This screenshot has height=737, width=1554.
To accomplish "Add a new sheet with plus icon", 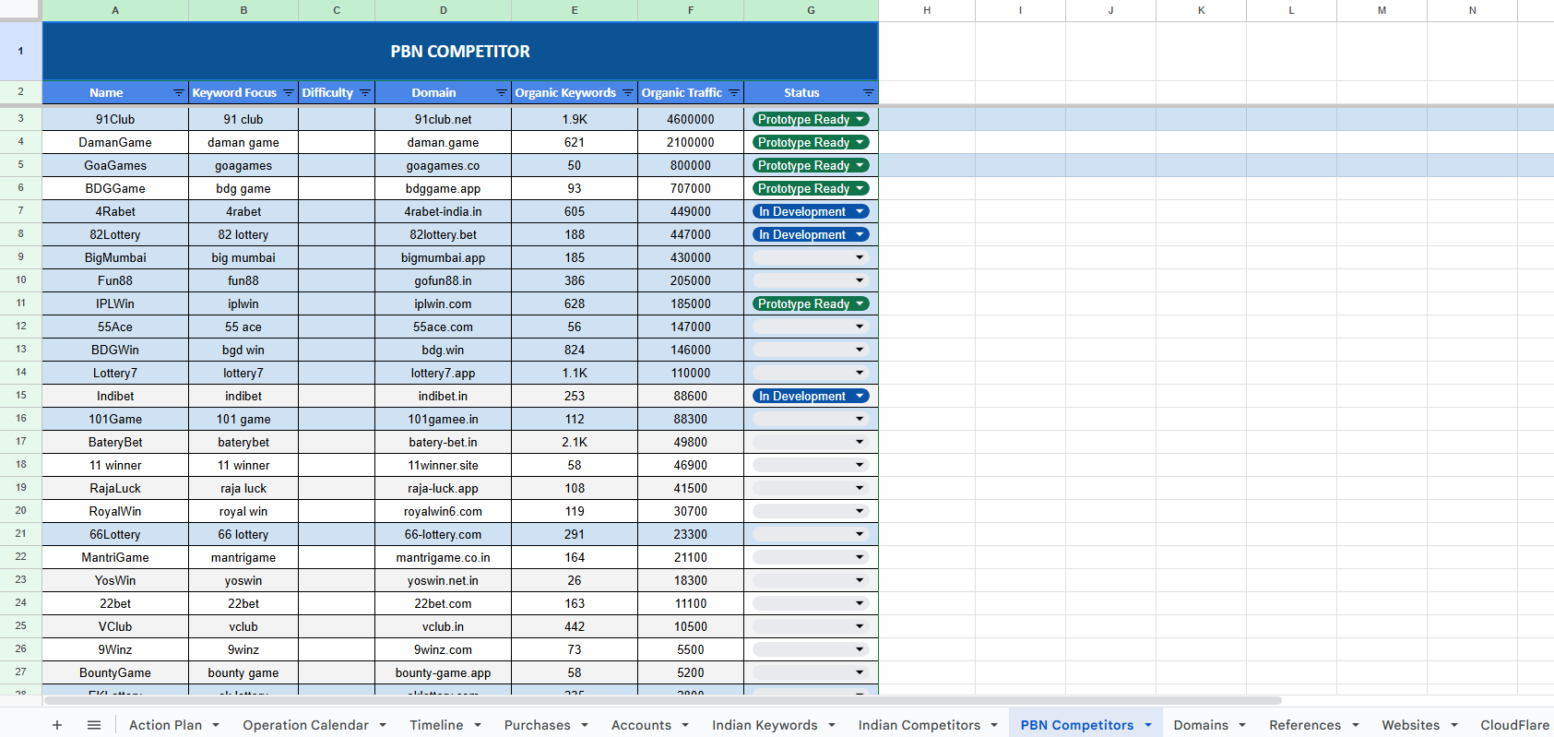I will [x=57, y=725].
